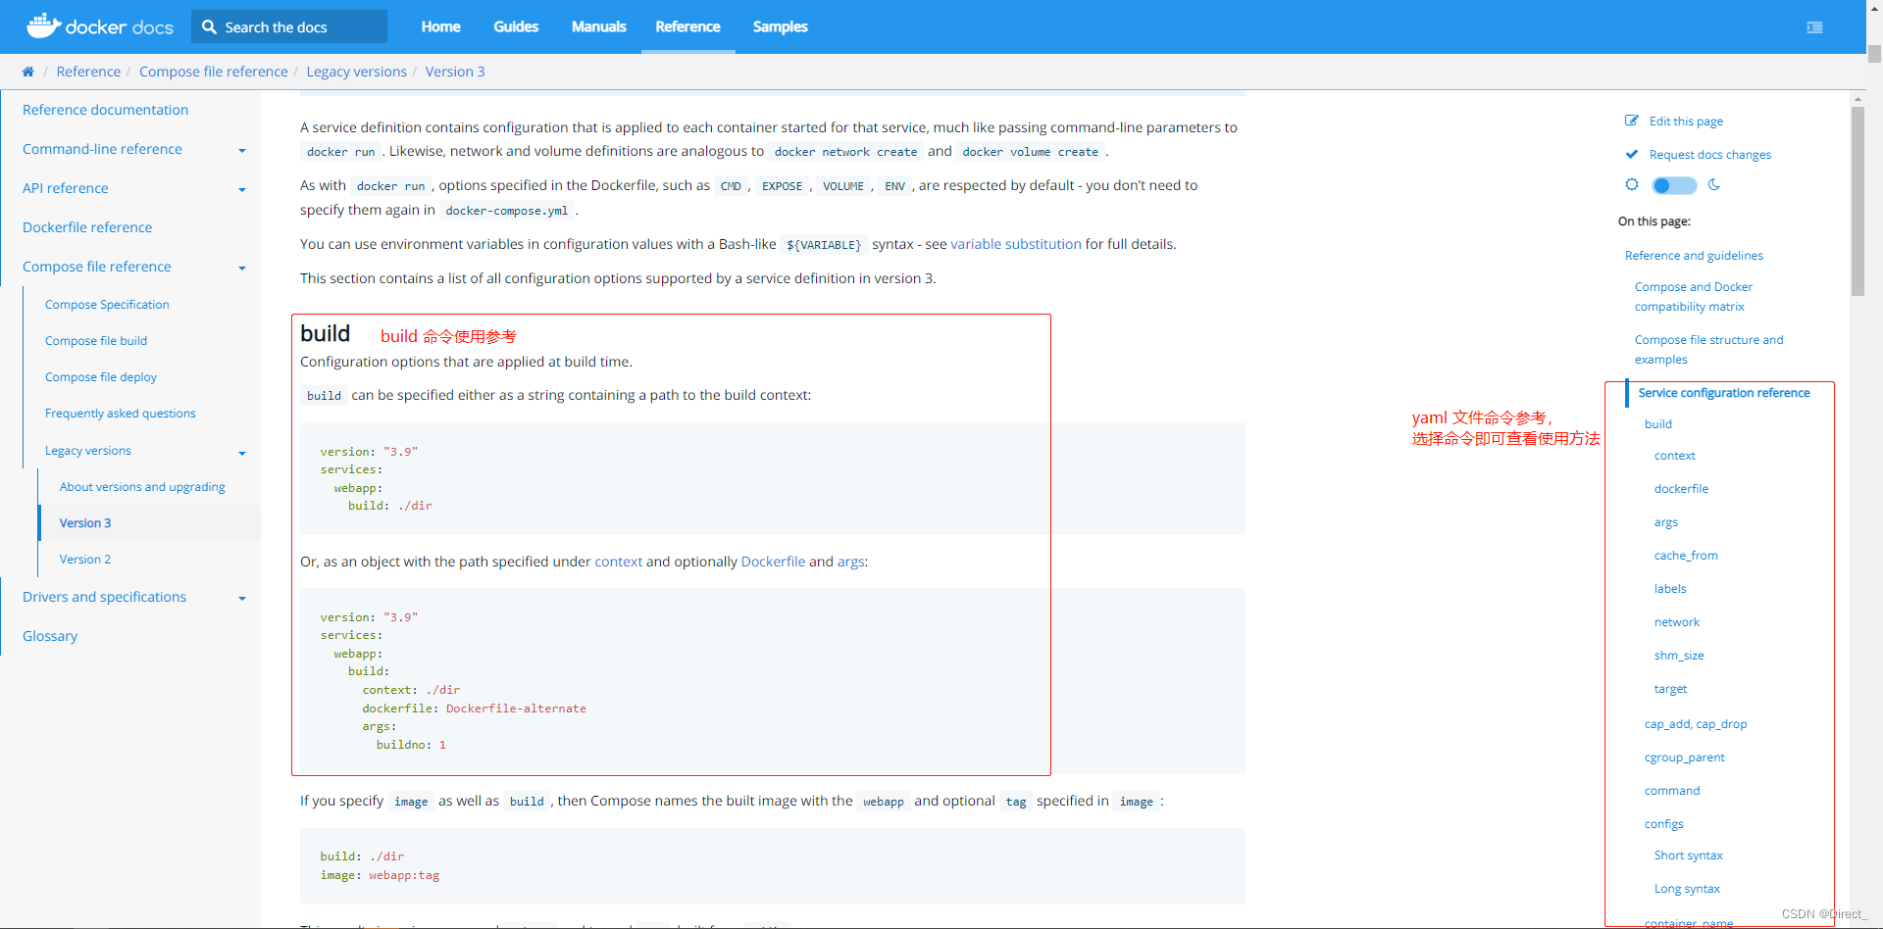Viewport: 1883px width, 929px height.
Task: Click the Docker docs whale logo
Action: (43, 25)
